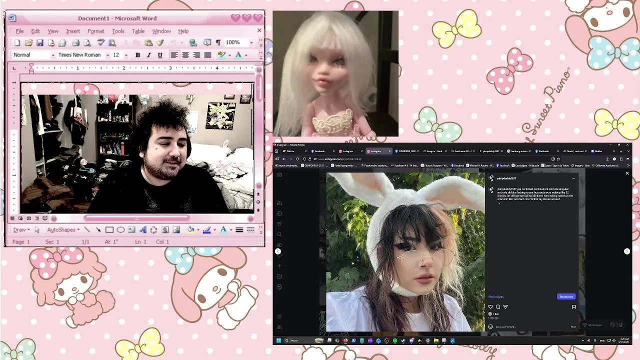Open the Edit menu
The width and height of the screenshot is (640, 360).
coord(35,31)
